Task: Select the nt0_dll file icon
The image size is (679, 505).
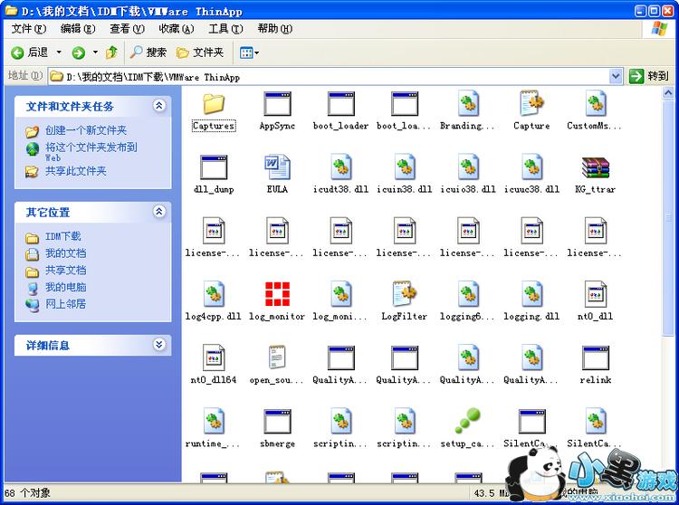Action: (x=596, y=294)
